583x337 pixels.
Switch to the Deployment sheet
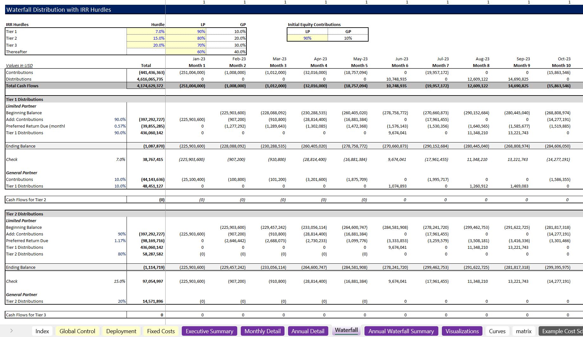(121, 331)
